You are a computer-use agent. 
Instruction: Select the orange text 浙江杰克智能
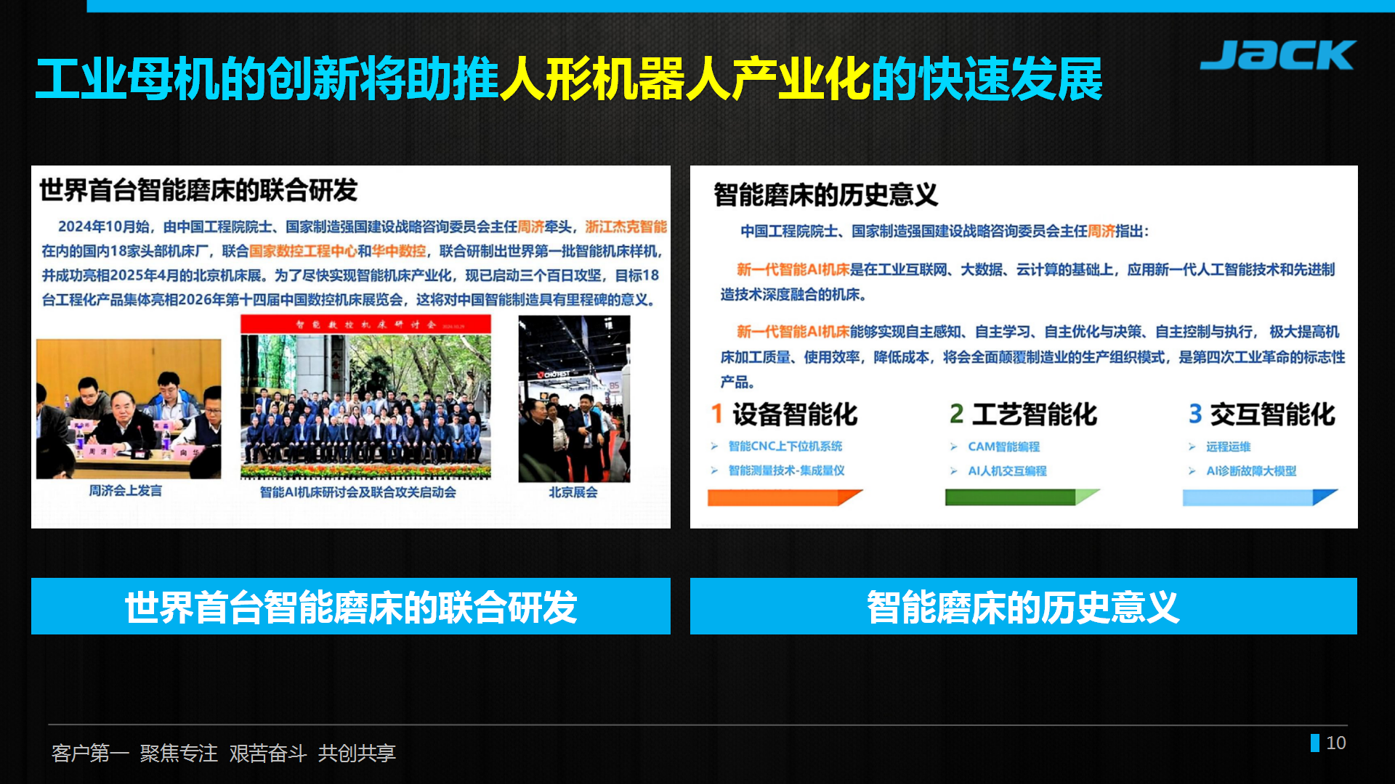coord(626,226)
